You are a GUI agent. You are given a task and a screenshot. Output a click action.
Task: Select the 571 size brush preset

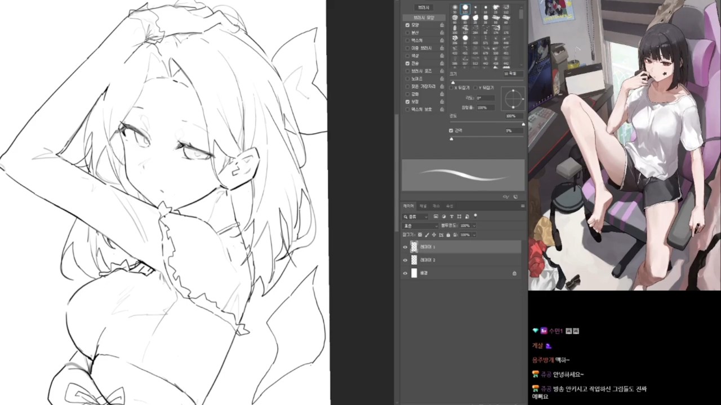(485, 39)
